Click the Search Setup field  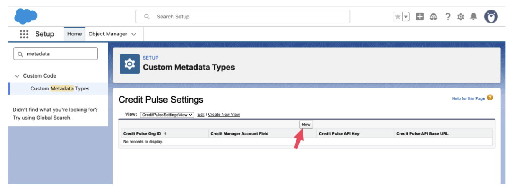(x=242, y=17)
